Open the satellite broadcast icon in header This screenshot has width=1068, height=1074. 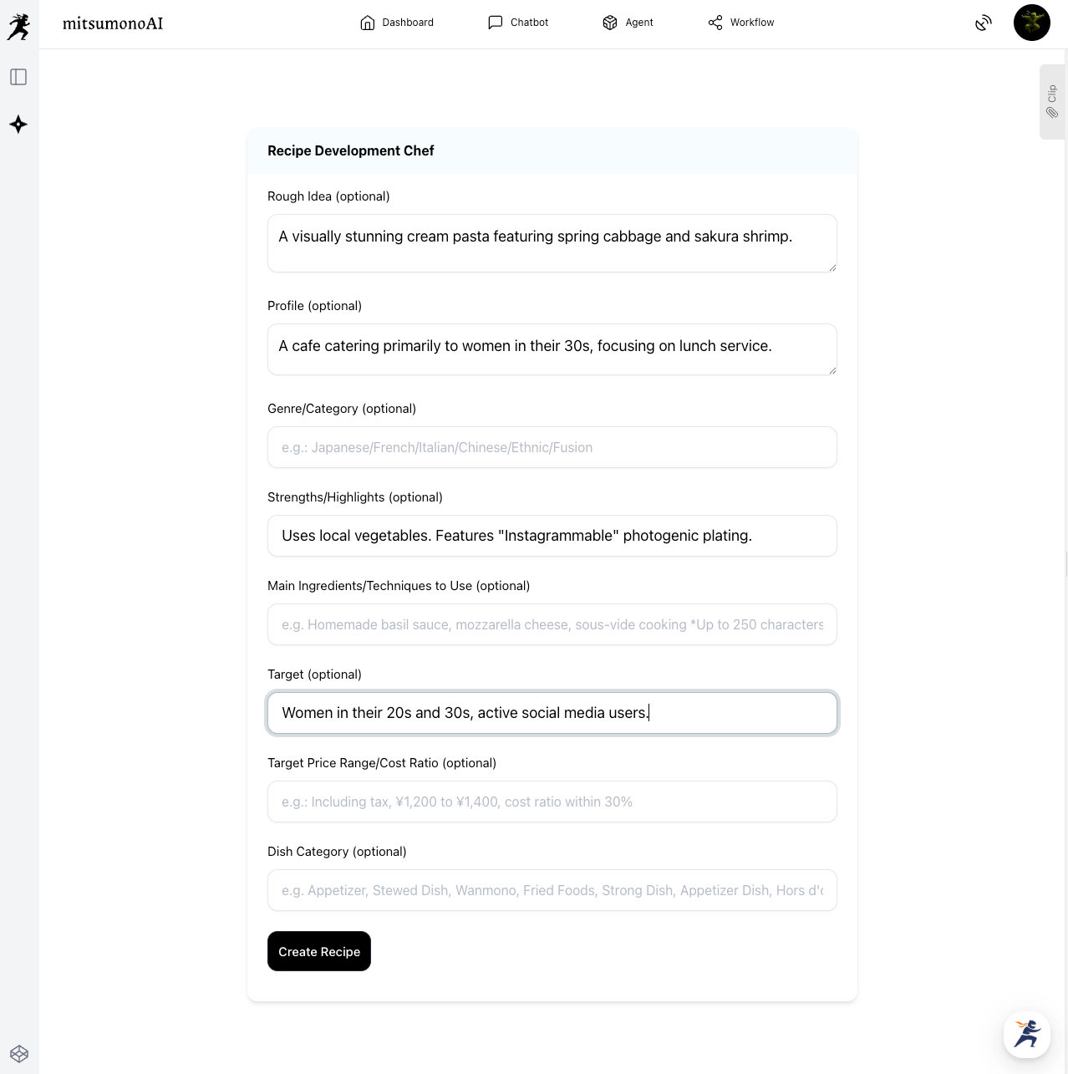click(x=984, y=23)
